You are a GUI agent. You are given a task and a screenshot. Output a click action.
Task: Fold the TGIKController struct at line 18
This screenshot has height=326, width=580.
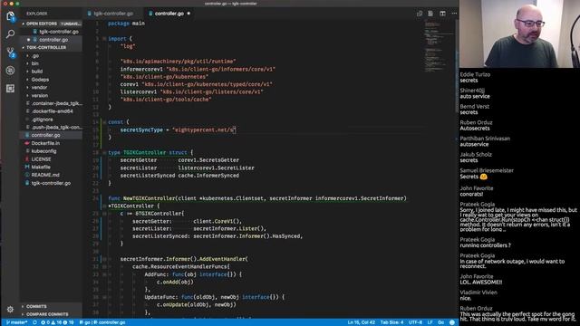point(104,152)
